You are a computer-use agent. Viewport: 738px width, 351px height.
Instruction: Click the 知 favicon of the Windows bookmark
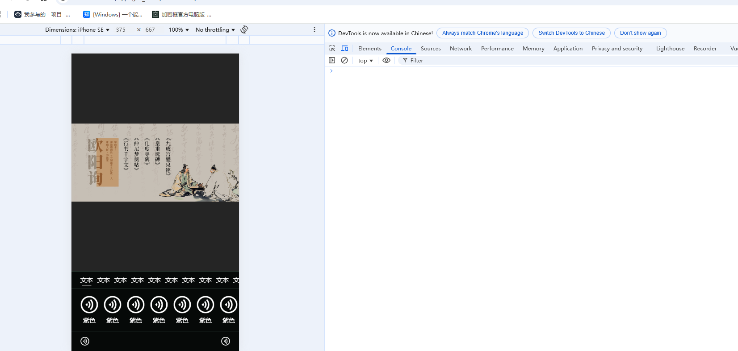tap(87, 14)
